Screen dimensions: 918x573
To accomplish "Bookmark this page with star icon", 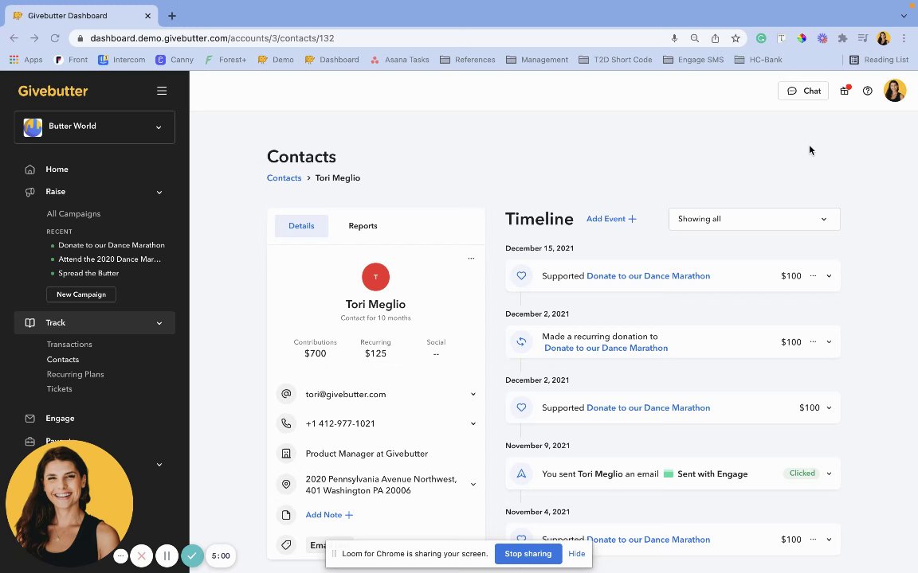I will pos(736,38).
